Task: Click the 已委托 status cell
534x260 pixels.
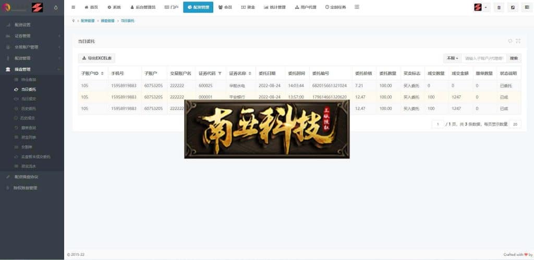Action: (506, 86)
